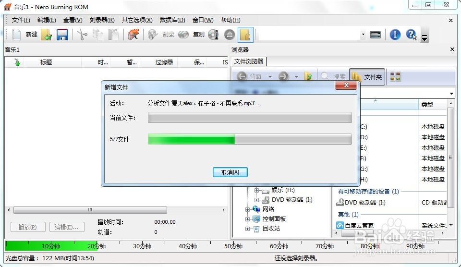Open the 窗口(W) menu
Viewport: 461px width, 267px height.
coord(203,20)
